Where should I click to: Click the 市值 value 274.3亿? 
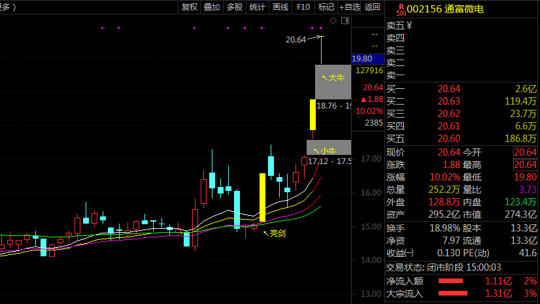pyautogui.click(x=520, y=214)
